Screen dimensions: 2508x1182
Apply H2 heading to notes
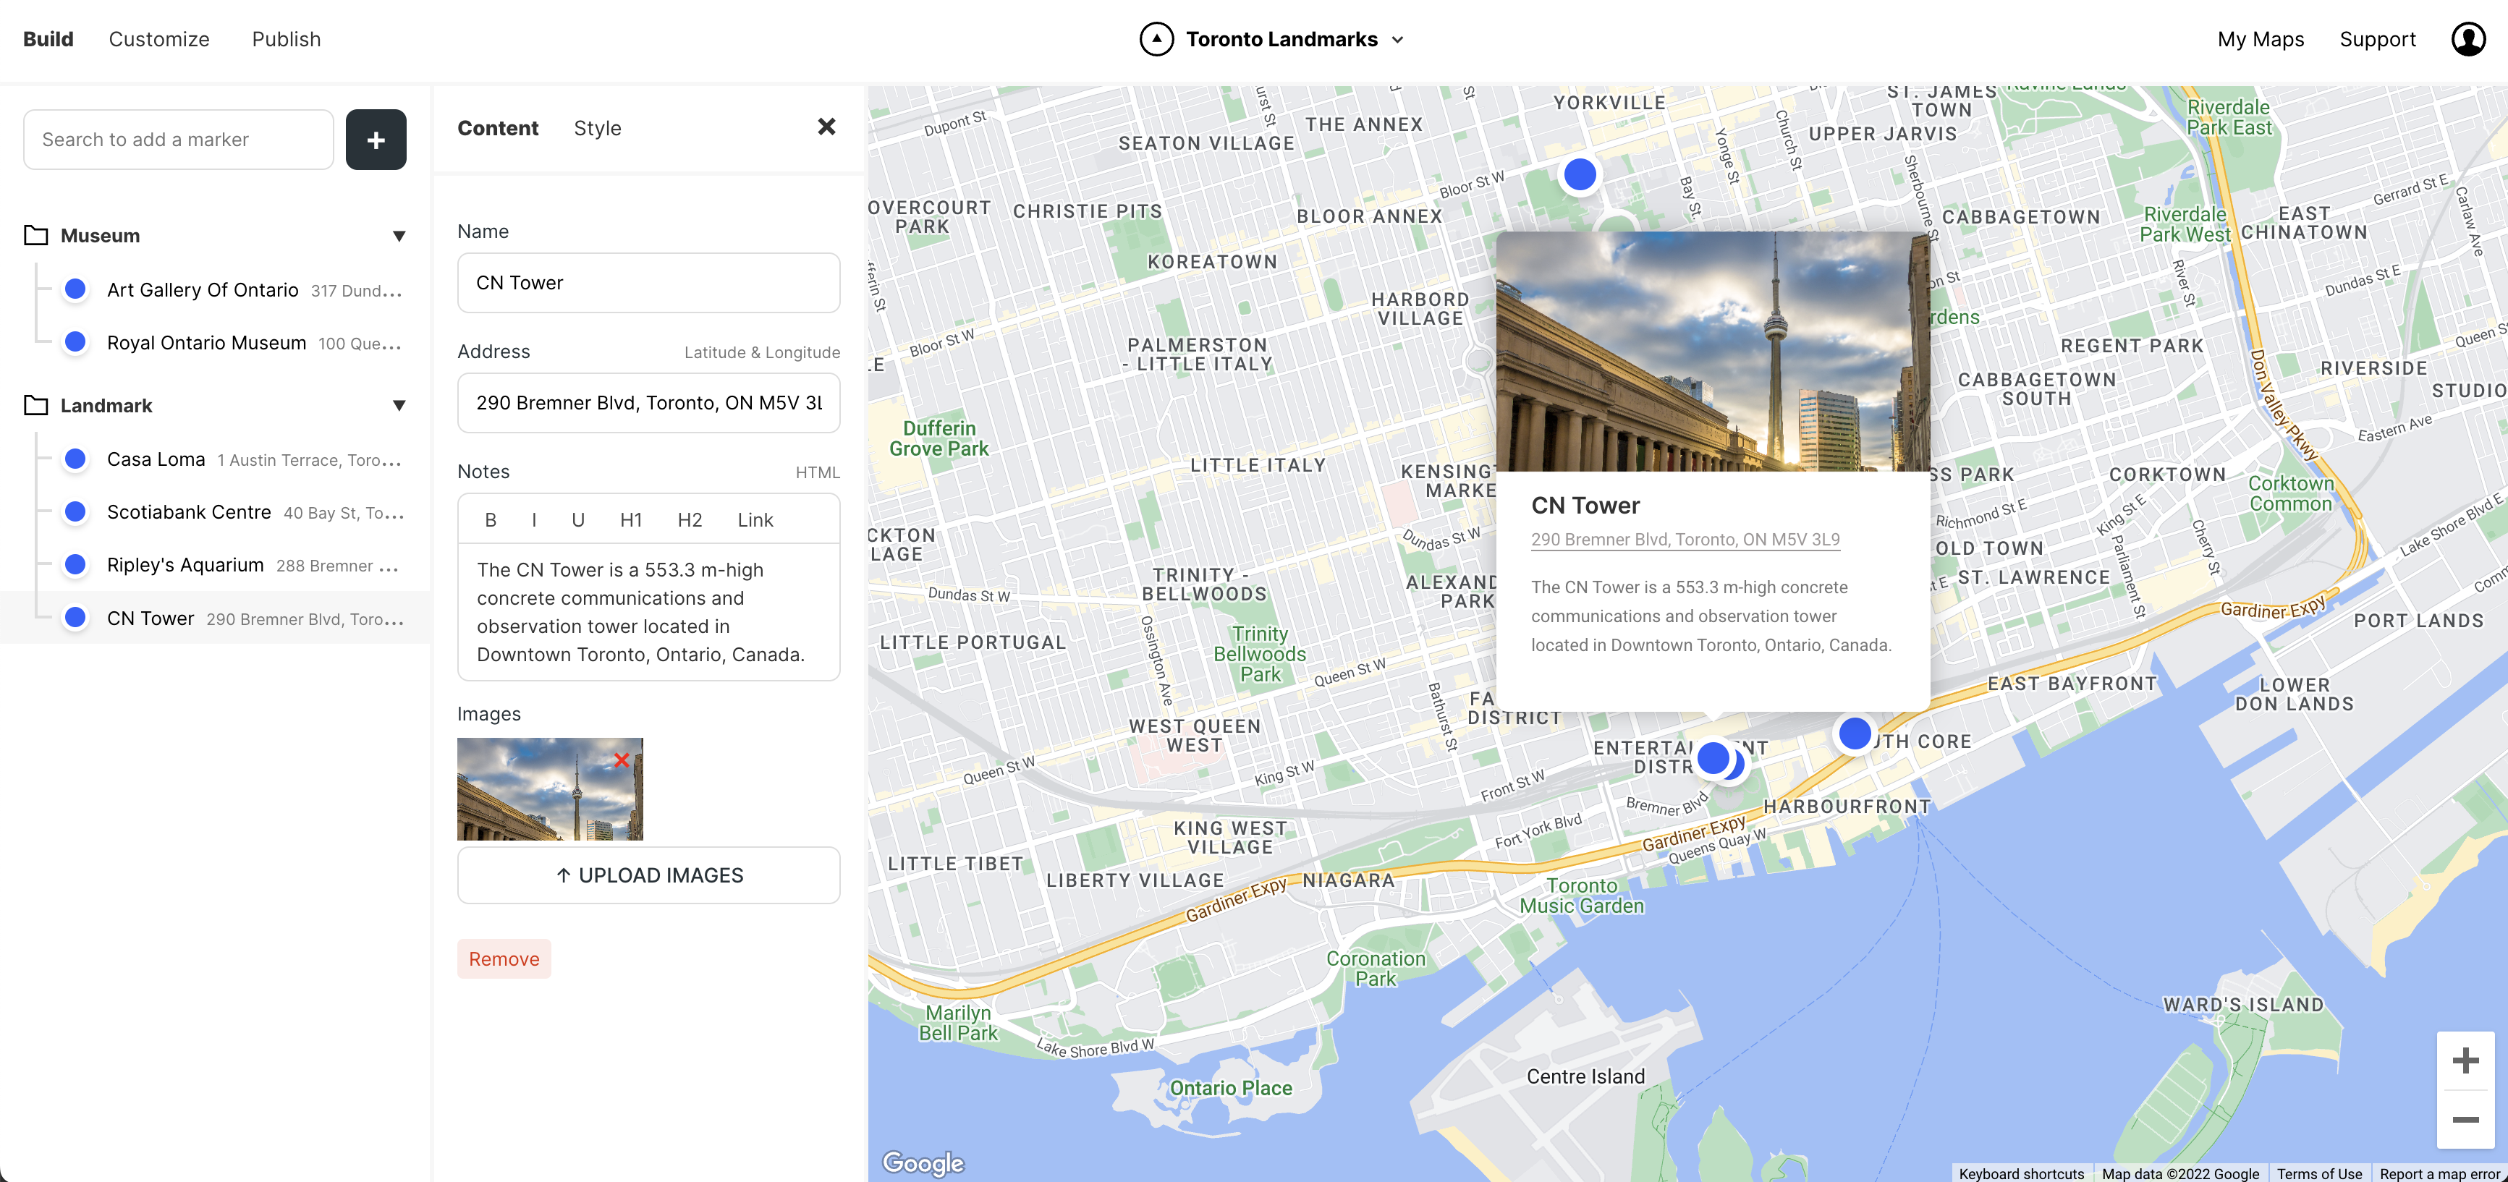(690, 520)
